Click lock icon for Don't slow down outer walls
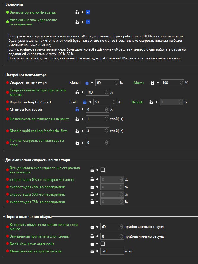 coord(92,244)
